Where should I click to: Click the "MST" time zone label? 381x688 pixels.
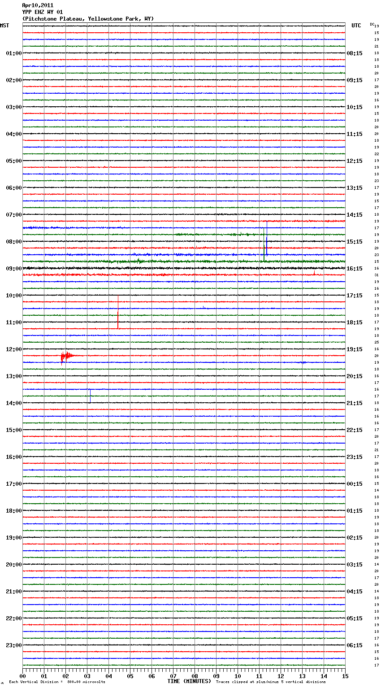point(4,26)
